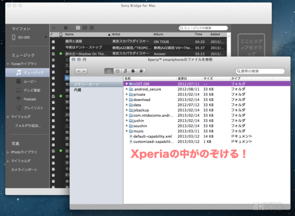Click the gear settings icon in Sony Bridge toolbar
The width and height of the screenshot is (295, 216).
click(66, 28)
